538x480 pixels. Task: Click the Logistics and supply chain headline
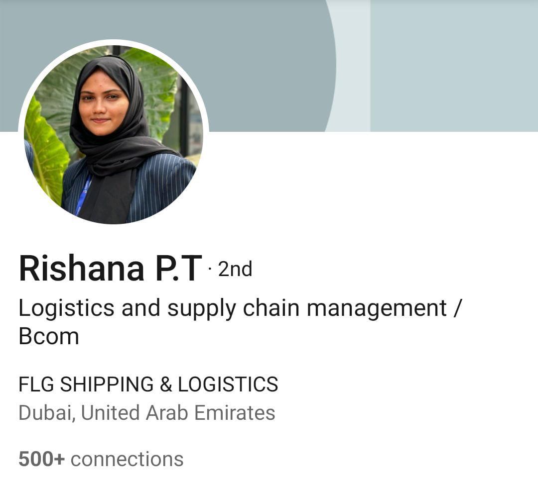pyautogui.click(x=241, y=322)
